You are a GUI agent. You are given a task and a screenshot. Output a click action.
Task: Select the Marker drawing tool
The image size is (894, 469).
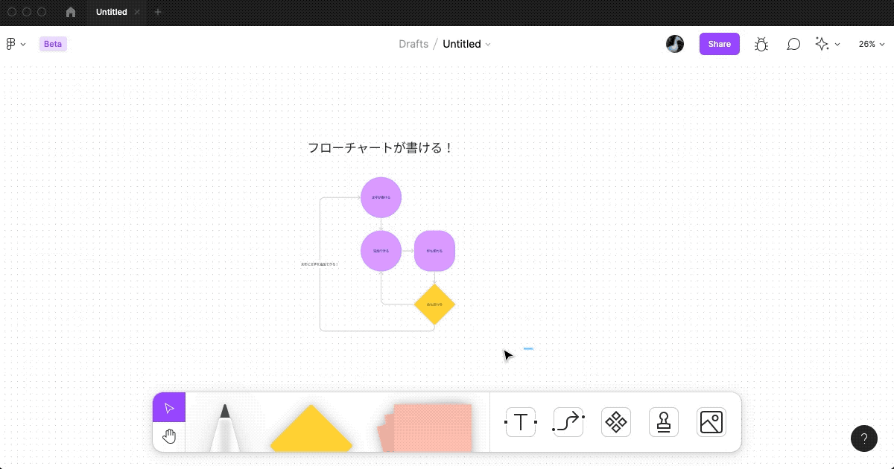pos(223,432)
